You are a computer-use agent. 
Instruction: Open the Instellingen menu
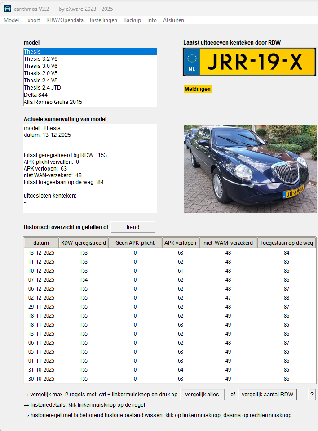click(x=103, y=20)
